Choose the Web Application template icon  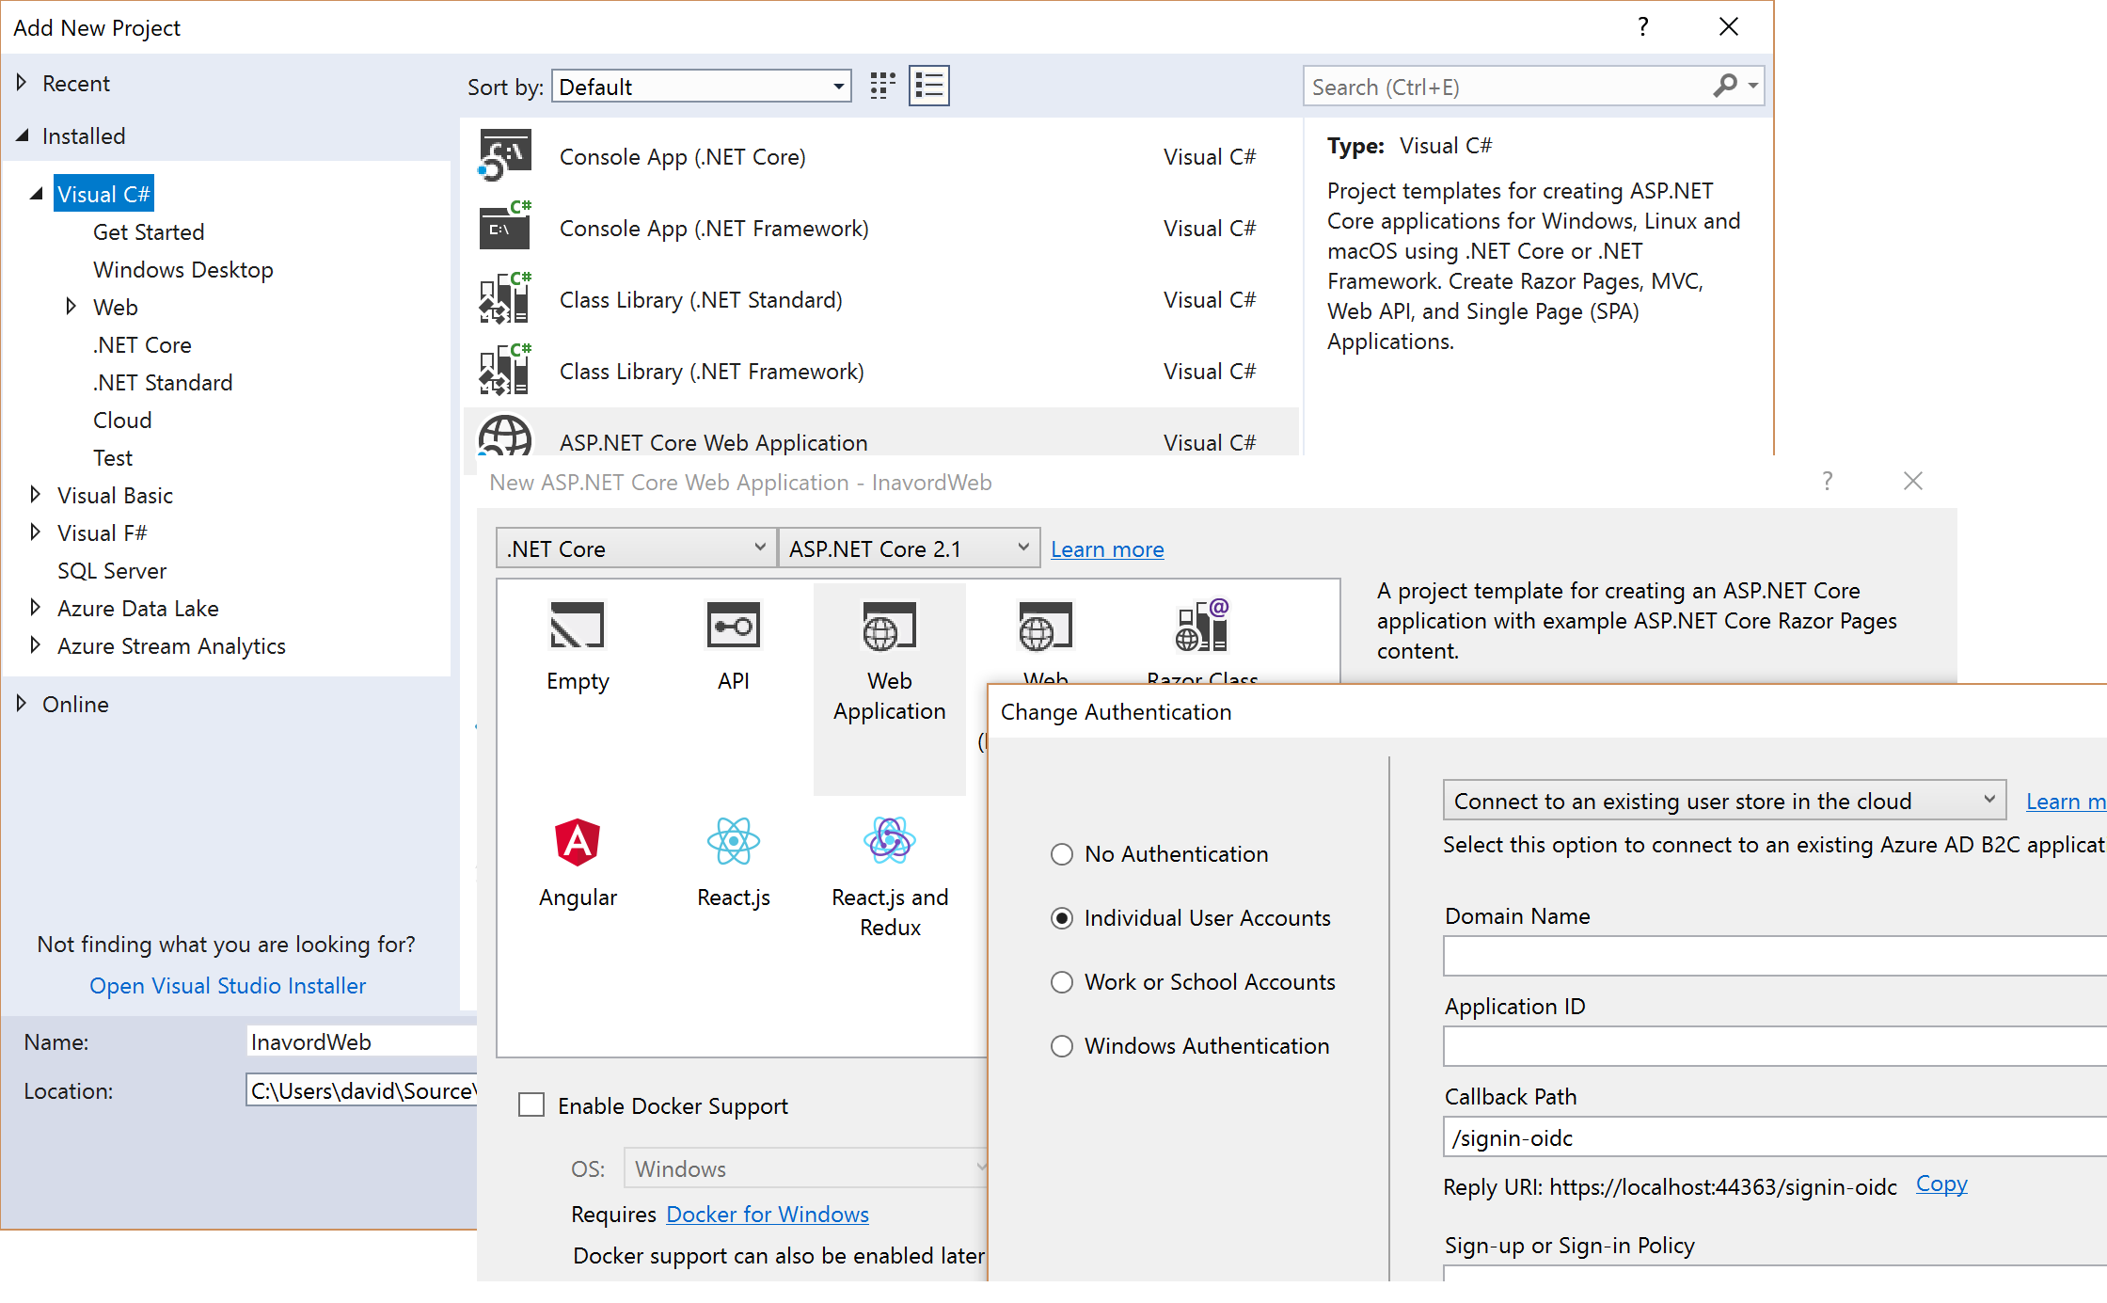(889, 626)
